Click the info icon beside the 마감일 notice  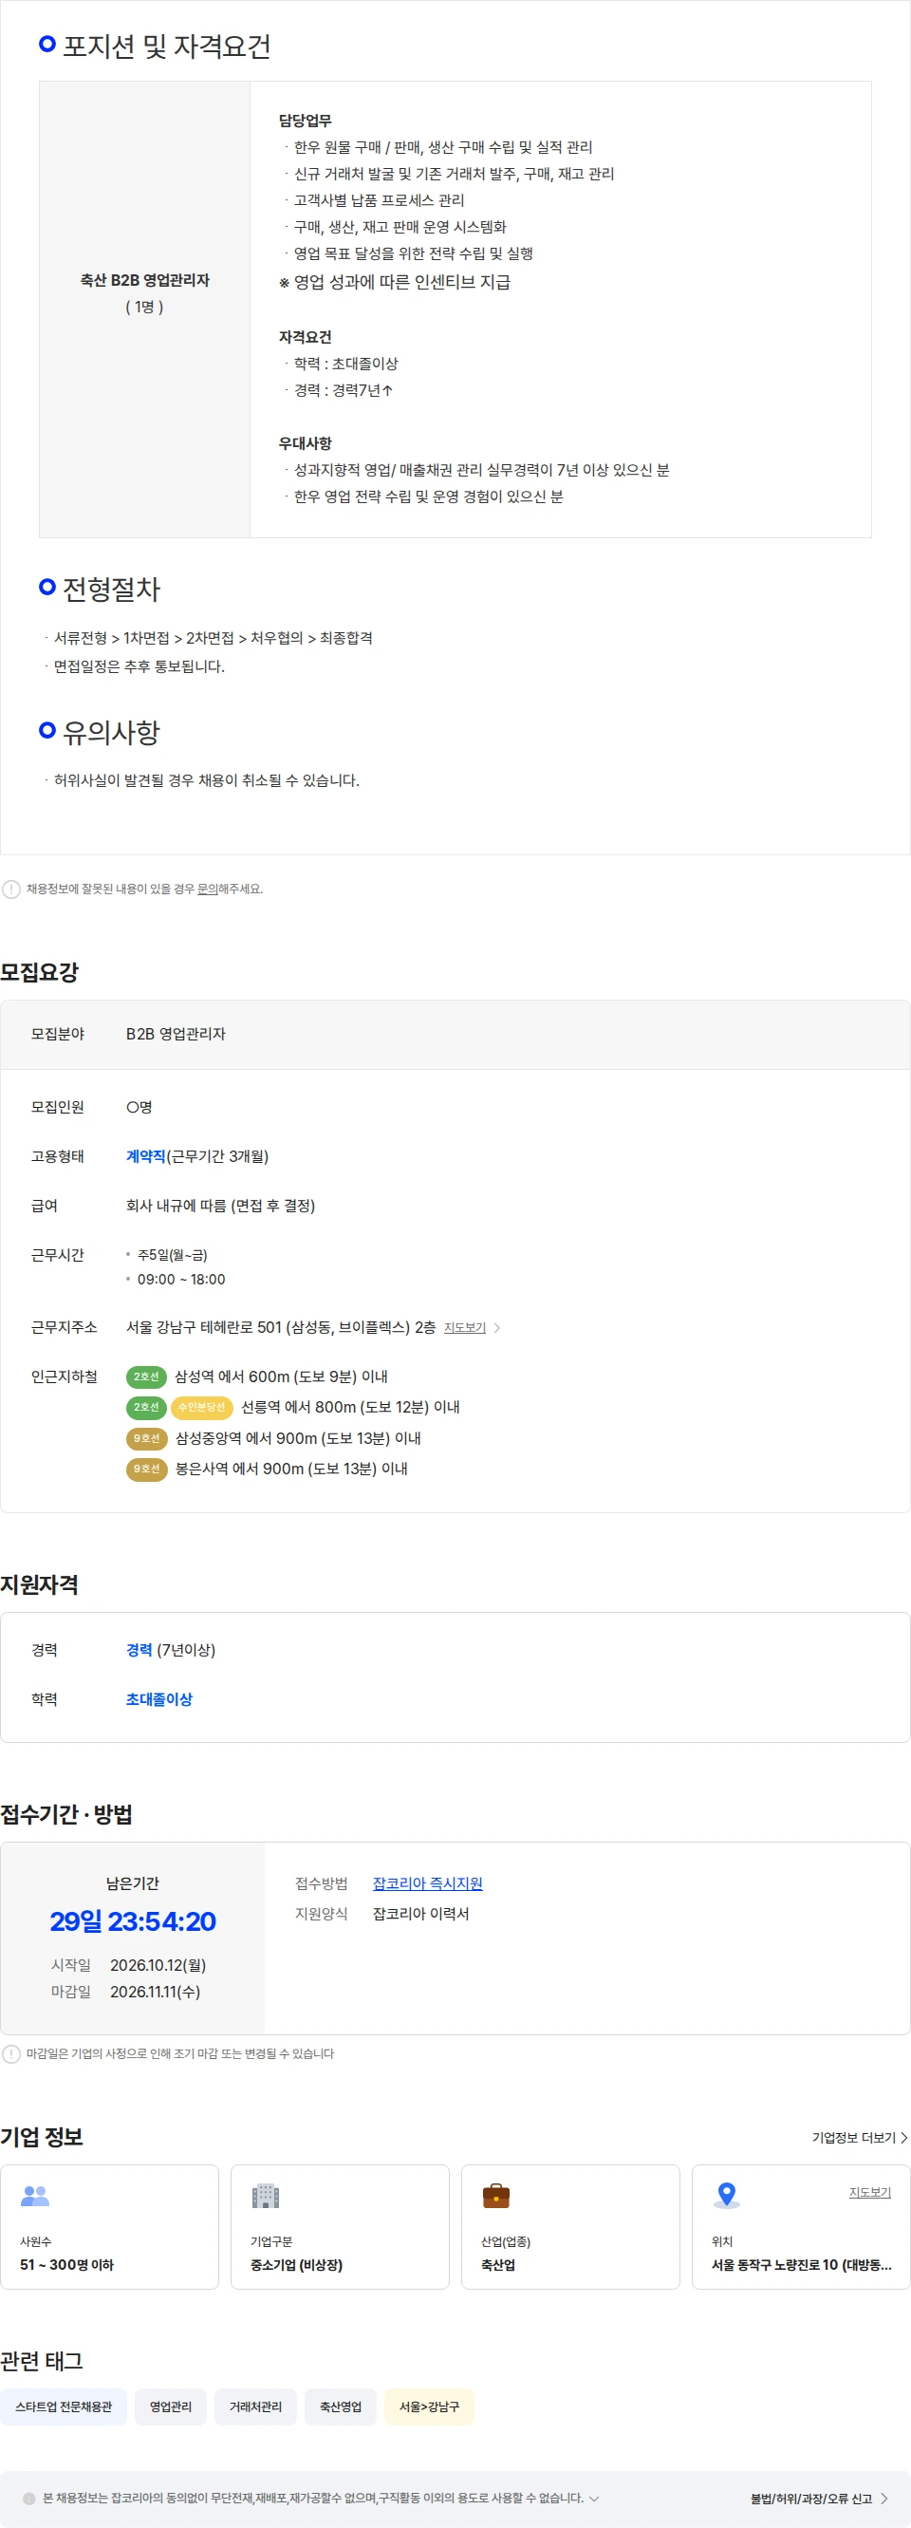[x=11, y=2054]
